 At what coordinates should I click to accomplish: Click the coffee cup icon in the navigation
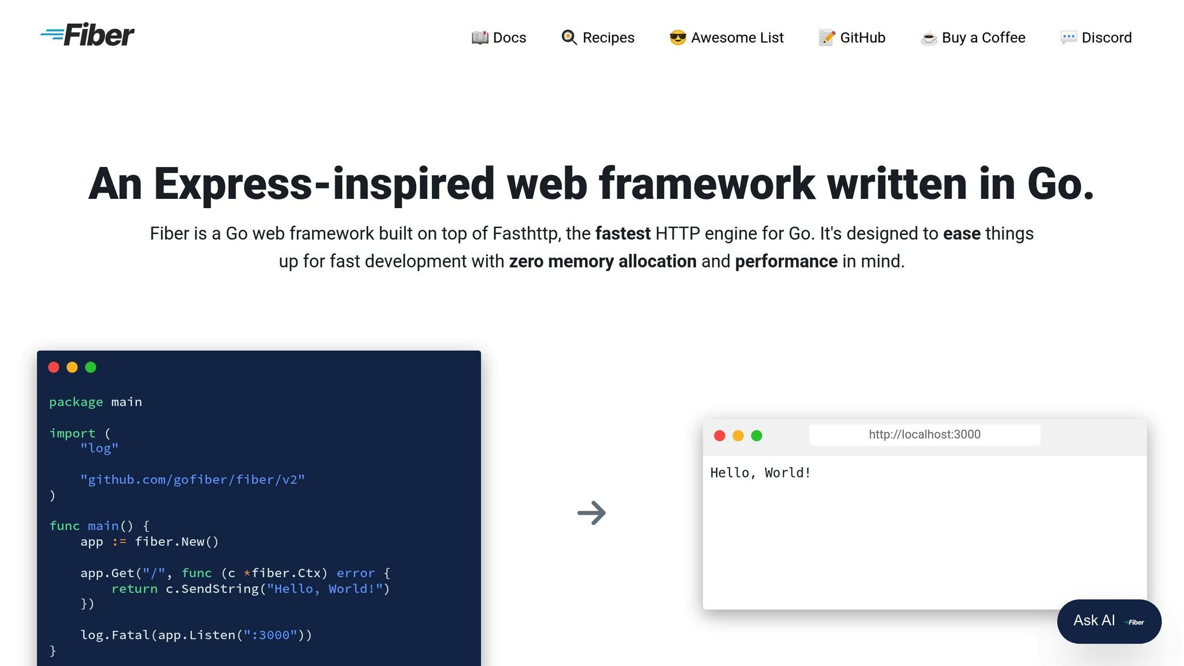tap(928, 38)
